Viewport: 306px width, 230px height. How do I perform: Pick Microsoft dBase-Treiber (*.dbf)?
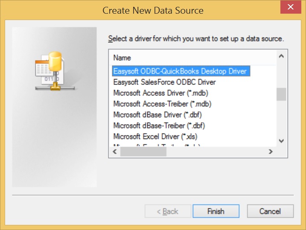[x=159, y=126]
